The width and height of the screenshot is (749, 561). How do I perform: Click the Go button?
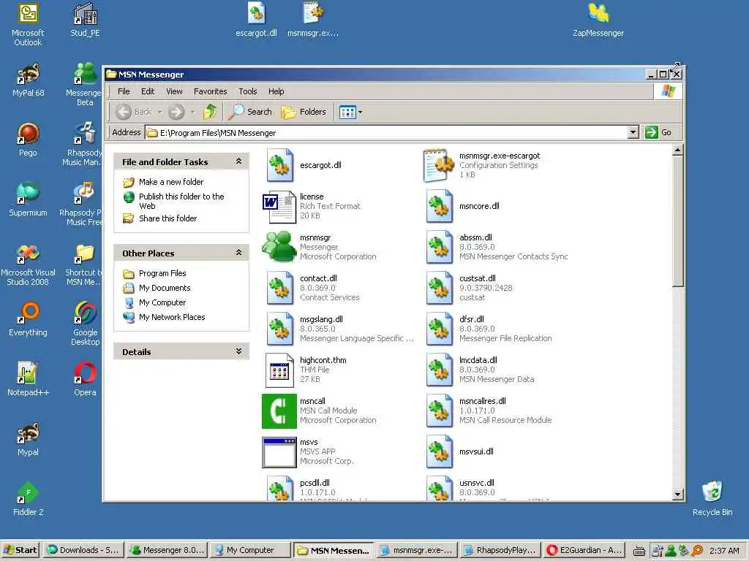659,132
